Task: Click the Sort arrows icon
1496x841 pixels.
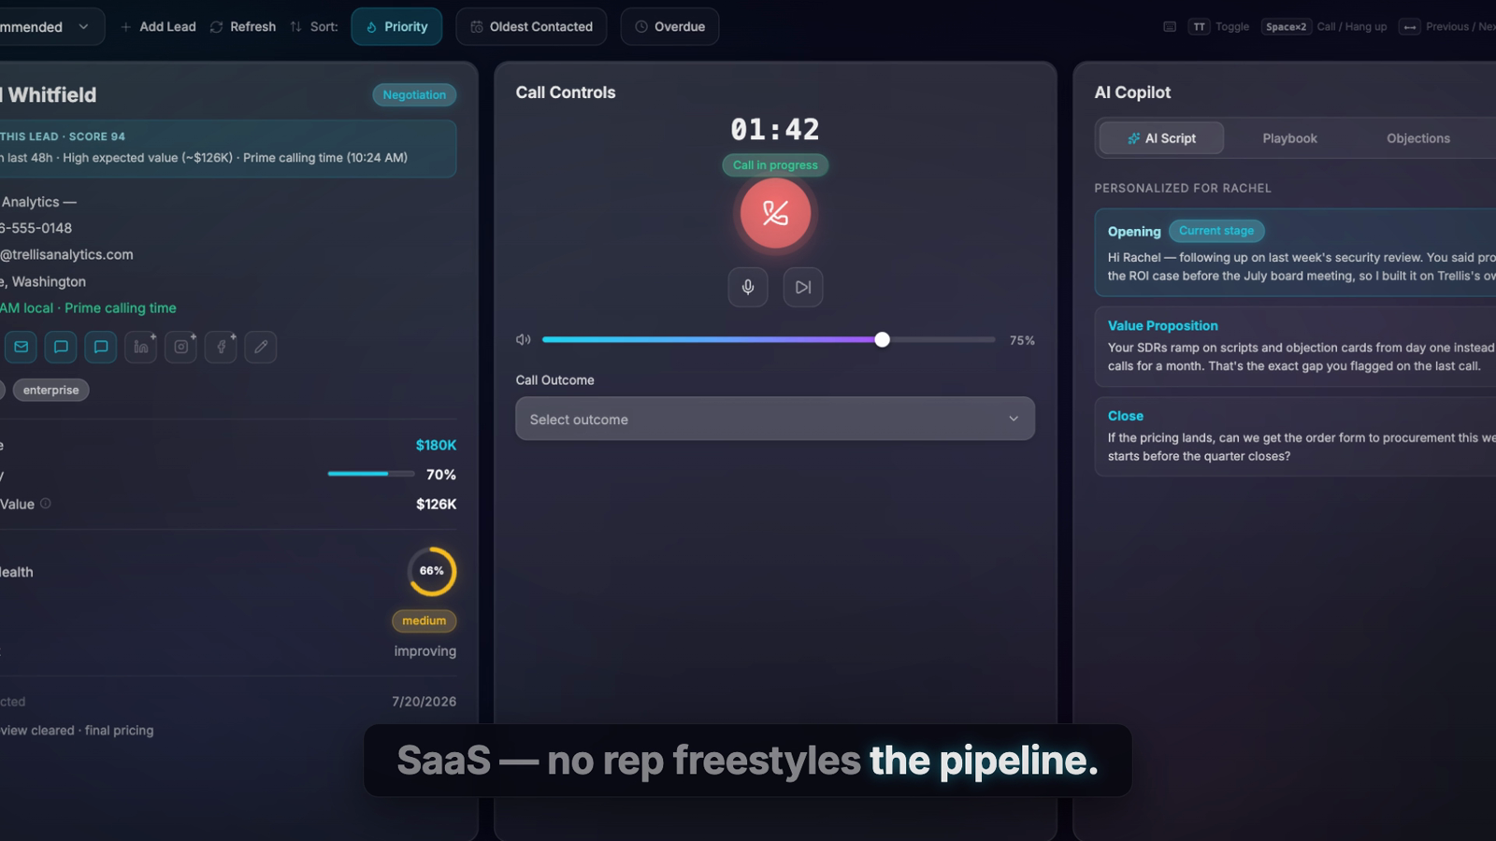Action: (295, 26)
